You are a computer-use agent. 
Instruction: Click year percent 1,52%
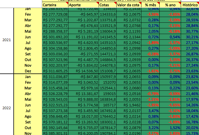pos(170,128)
